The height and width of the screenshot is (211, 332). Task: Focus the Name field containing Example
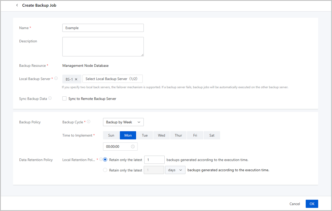click(103, 28)
